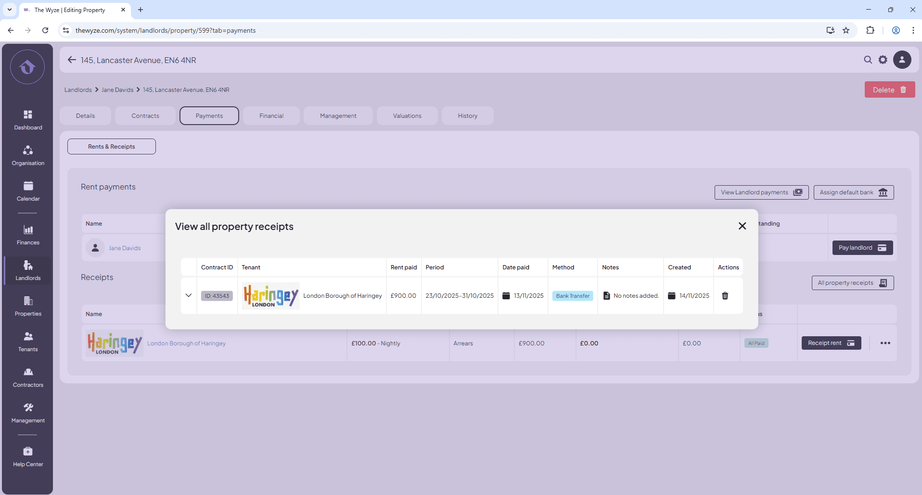
Task: Open the three-dot menu for Haringey receipt
Action: (885, 343)
